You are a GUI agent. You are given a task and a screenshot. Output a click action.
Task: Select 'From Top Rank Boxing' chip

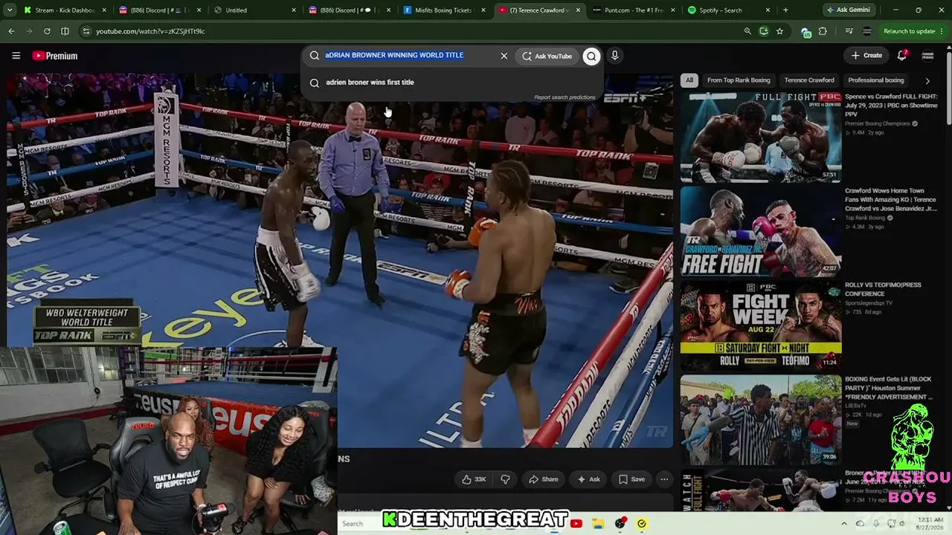click(x=739, y=80)
